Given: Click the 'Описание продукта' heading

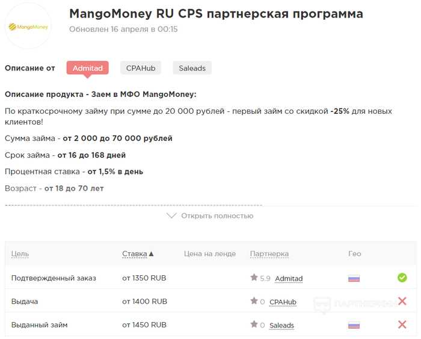Looking at the screenshot, I should pos(100,95).
